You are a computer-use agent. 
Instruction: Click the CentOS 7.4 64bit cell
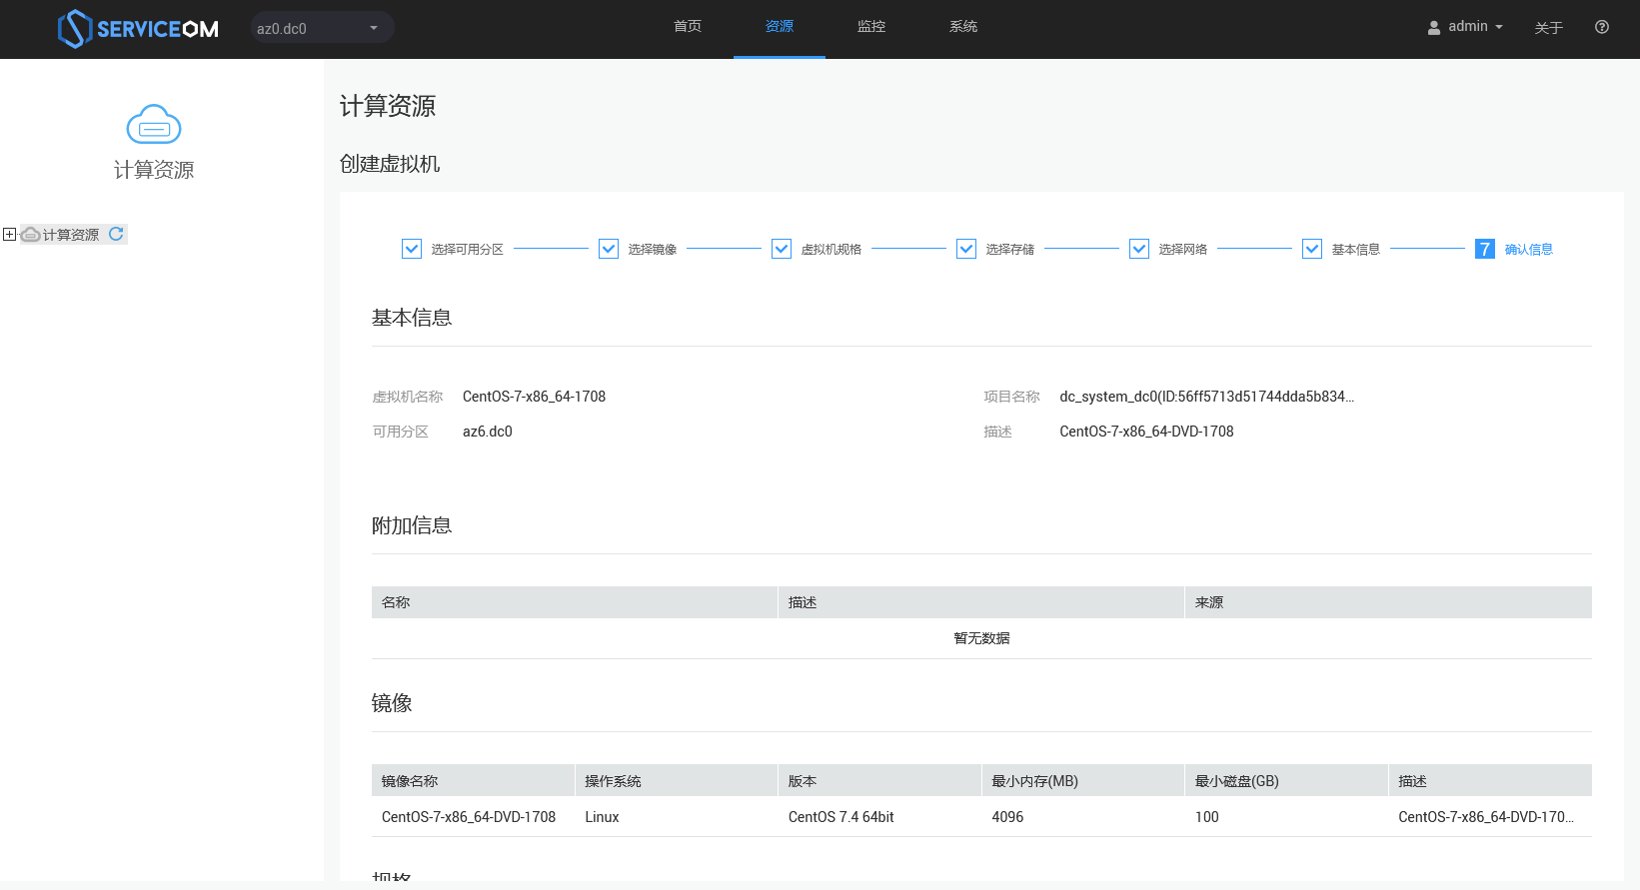point(841,817)
